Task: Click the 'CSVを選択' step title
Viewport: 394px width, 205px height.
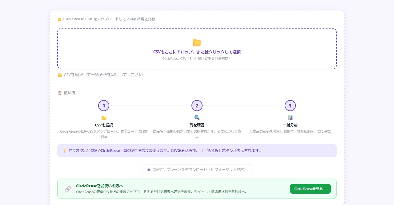Action: pos(104,125)
